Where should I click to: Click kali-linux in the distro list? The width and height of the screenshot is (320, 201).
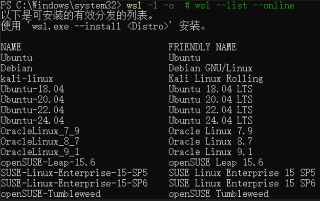[27, 78]
